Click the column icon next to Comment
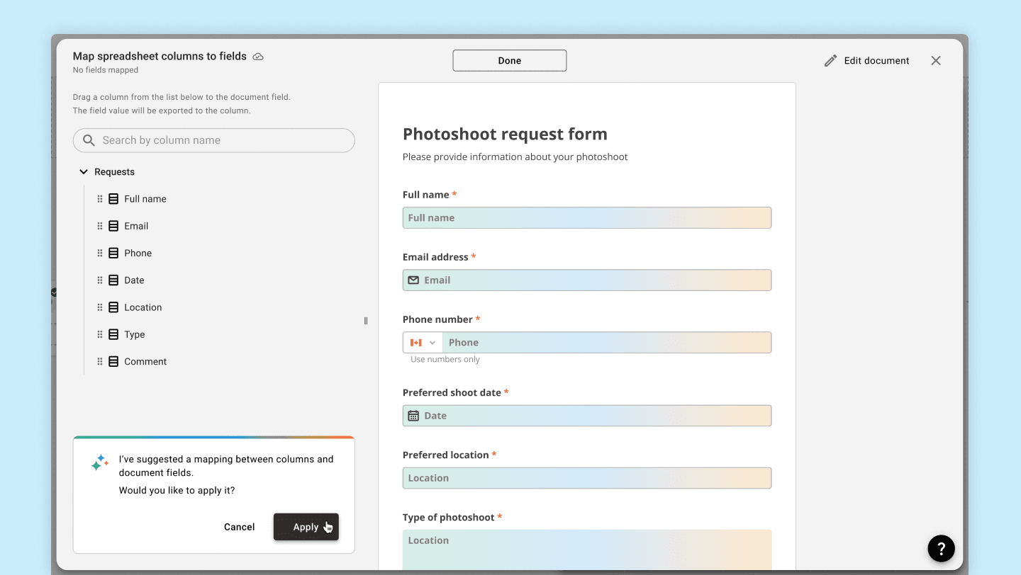The image size is (1021, 575). (x=113, y=361)
